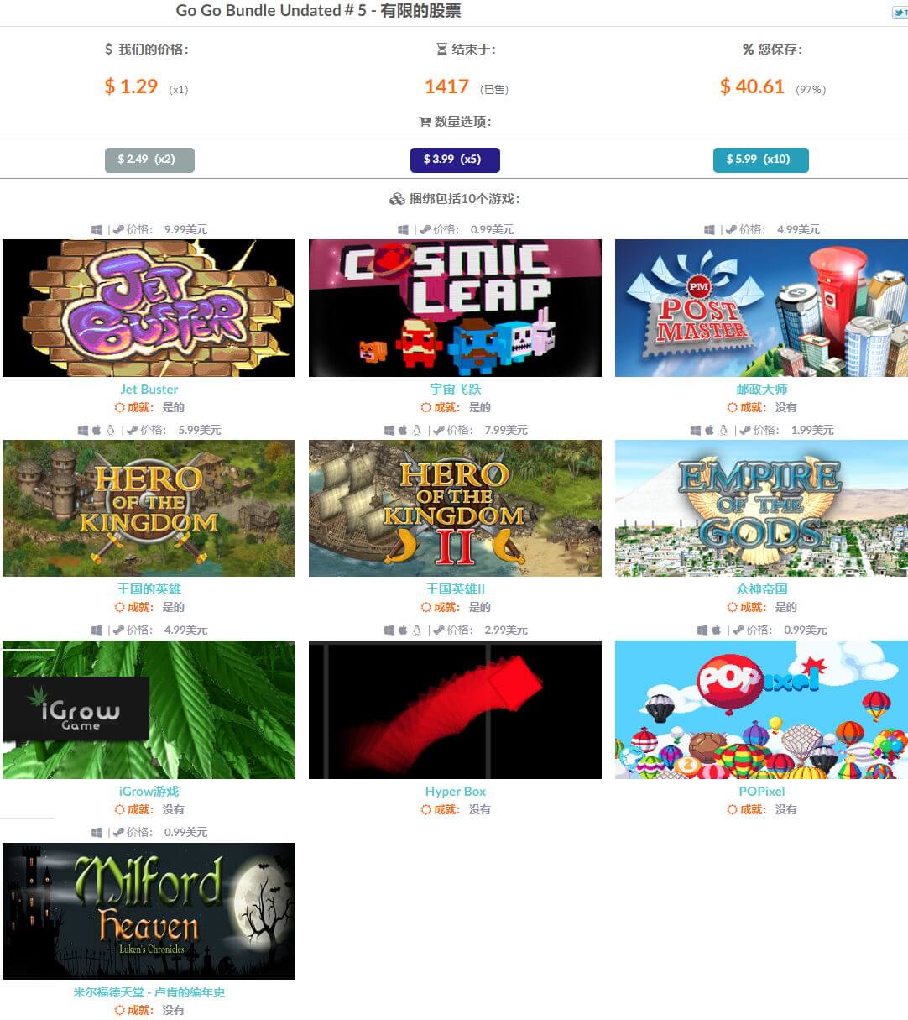This screenshot has height=1020, width=908.
Task: Open the iGrow Game thumbnail
Action: coord(149,710)
